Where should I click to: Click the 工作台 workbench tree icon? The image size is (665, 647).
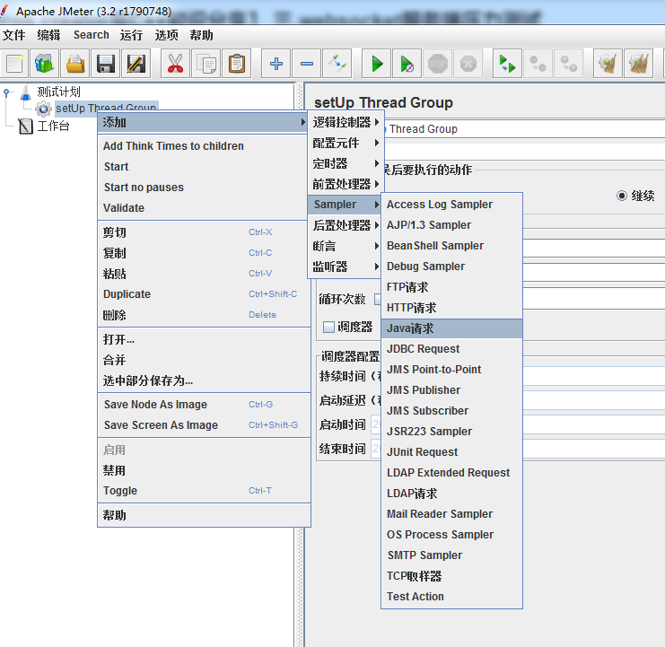tap(25, 126)
